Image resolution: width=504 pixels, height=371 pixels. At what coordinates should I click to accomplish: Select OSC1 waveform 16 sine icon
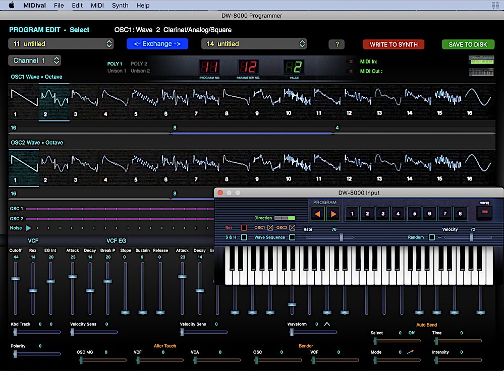pyautogui.click(x=477, y=98)
